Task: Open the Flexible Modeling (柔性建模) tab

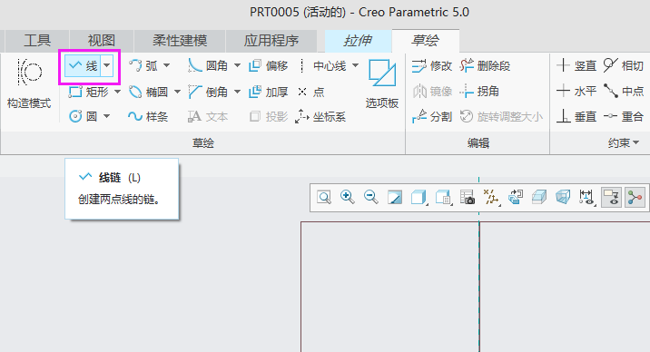Action: click(180, 41)
